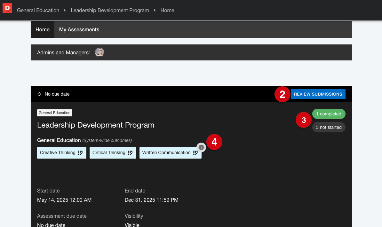Go to General Education in the breadcrumb

pyautogui.click(x=38, y=11)
